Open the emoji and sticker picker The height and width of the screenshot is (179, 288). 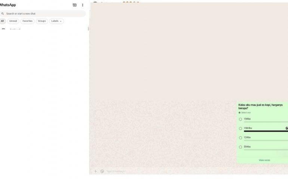102,171
